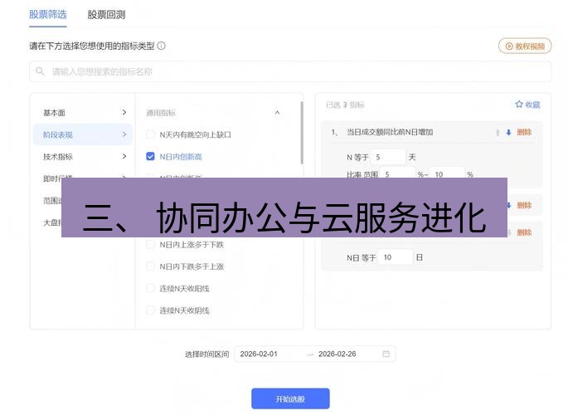Expand the 技术指标 chevron arrow
The width and height of the screenshot is (568, 415).
click(x=124, y=156)
